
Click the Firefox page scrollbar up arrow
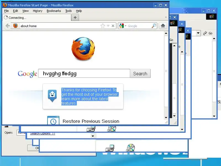pyautogui.click(x=166, y=33)
